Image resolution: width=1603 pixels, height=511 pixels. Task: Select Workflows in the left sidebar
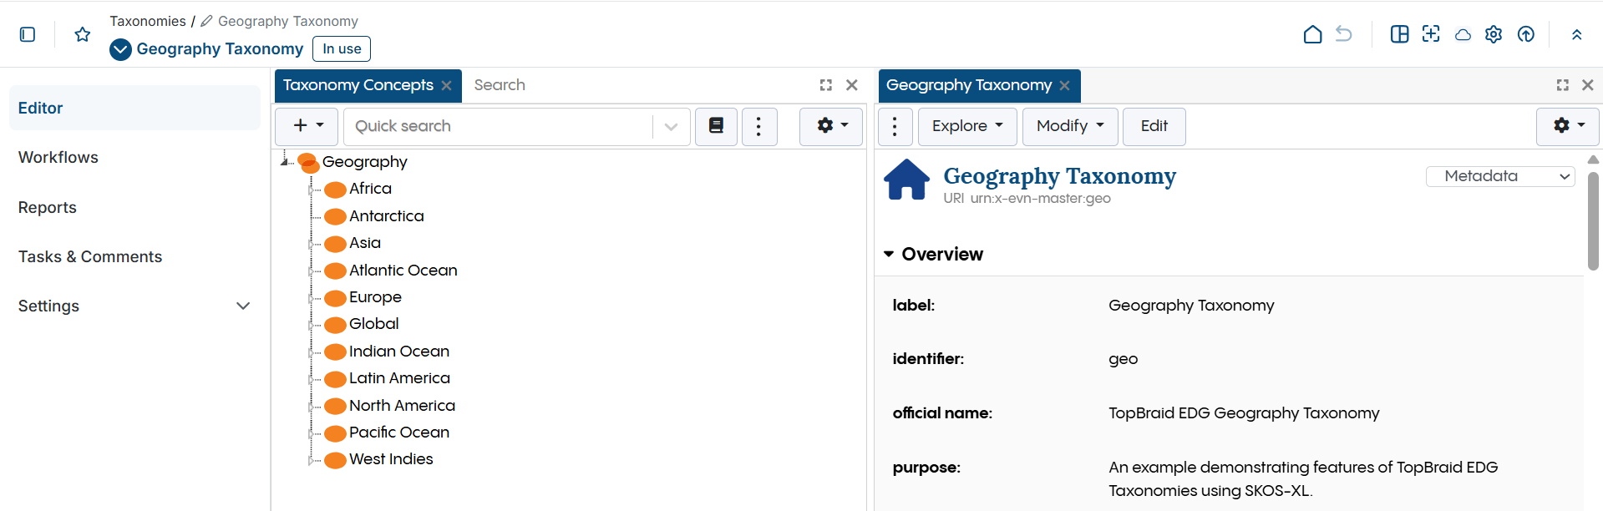(58, 157)
